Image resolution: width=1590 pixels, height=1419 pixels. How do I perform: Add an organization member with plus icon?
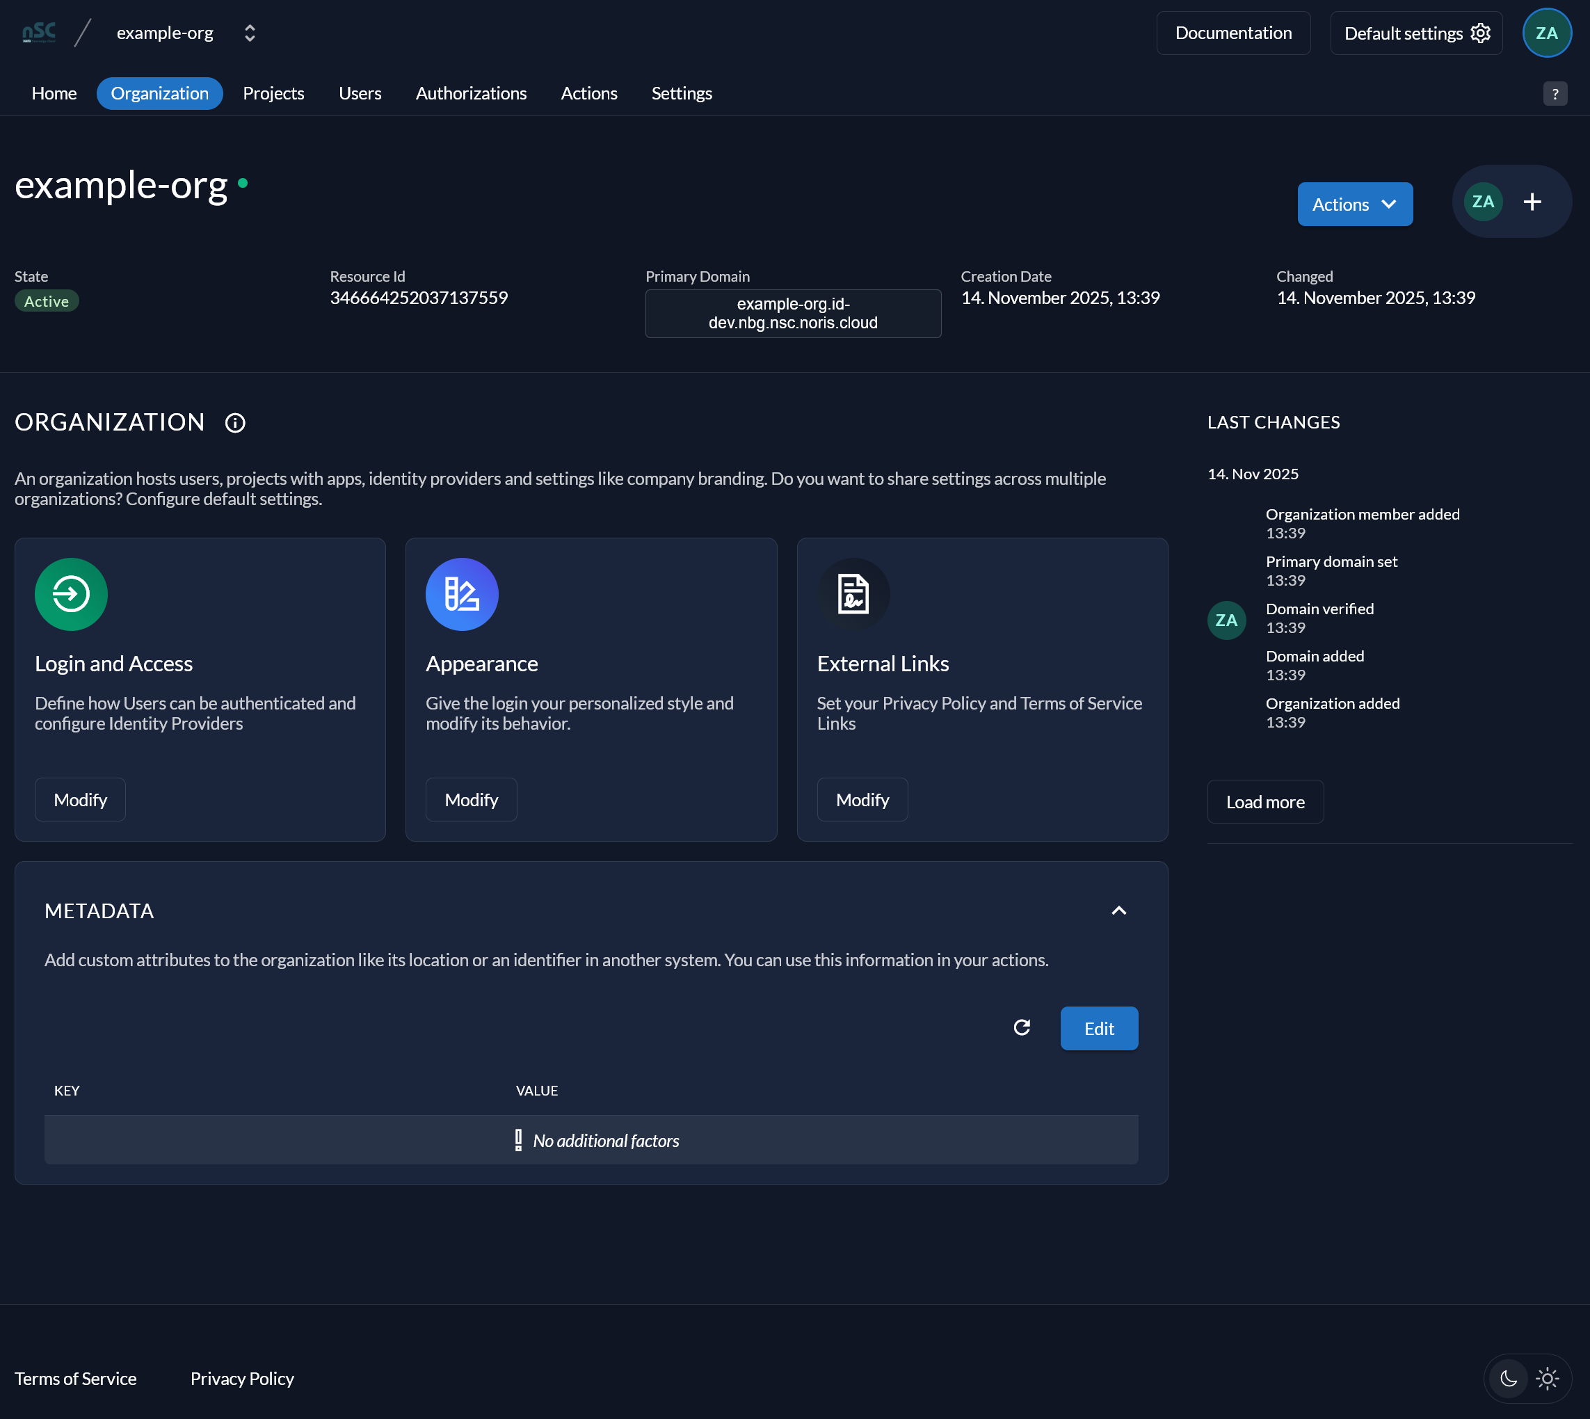(1532, 202)
